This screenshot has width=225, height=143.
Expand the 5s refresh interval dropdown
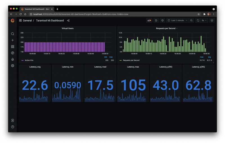coord(204,21)
